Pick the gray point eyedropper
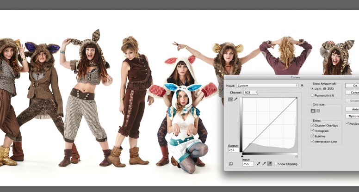Viewport: 359px width, 192px height. 264,164
